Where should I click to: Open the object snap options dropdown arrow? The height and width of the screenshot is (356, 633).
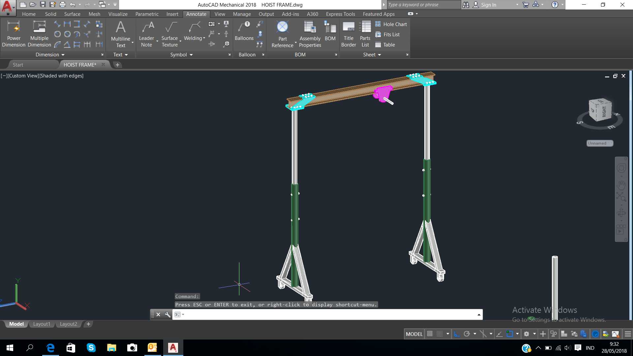[517, 334]
